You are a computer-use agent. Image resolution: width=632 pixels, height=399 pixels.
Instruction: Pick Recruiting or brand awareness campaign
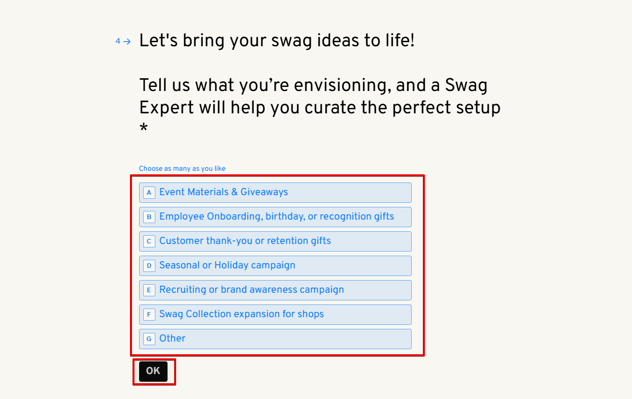[x=252, y=290]
